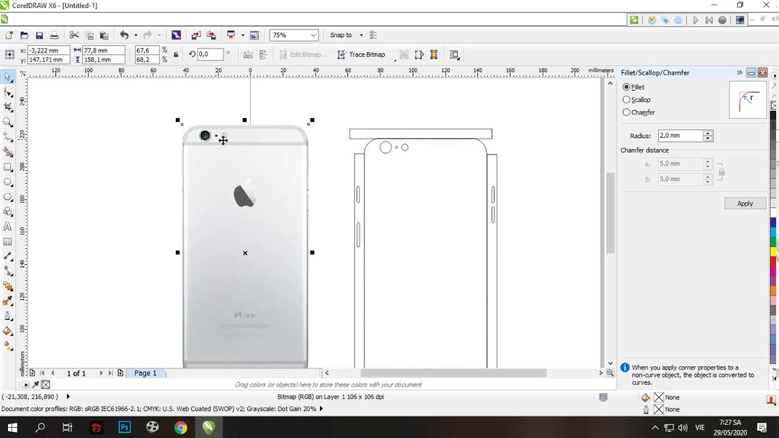Select the Crop tool

click(x=8, y=107)
